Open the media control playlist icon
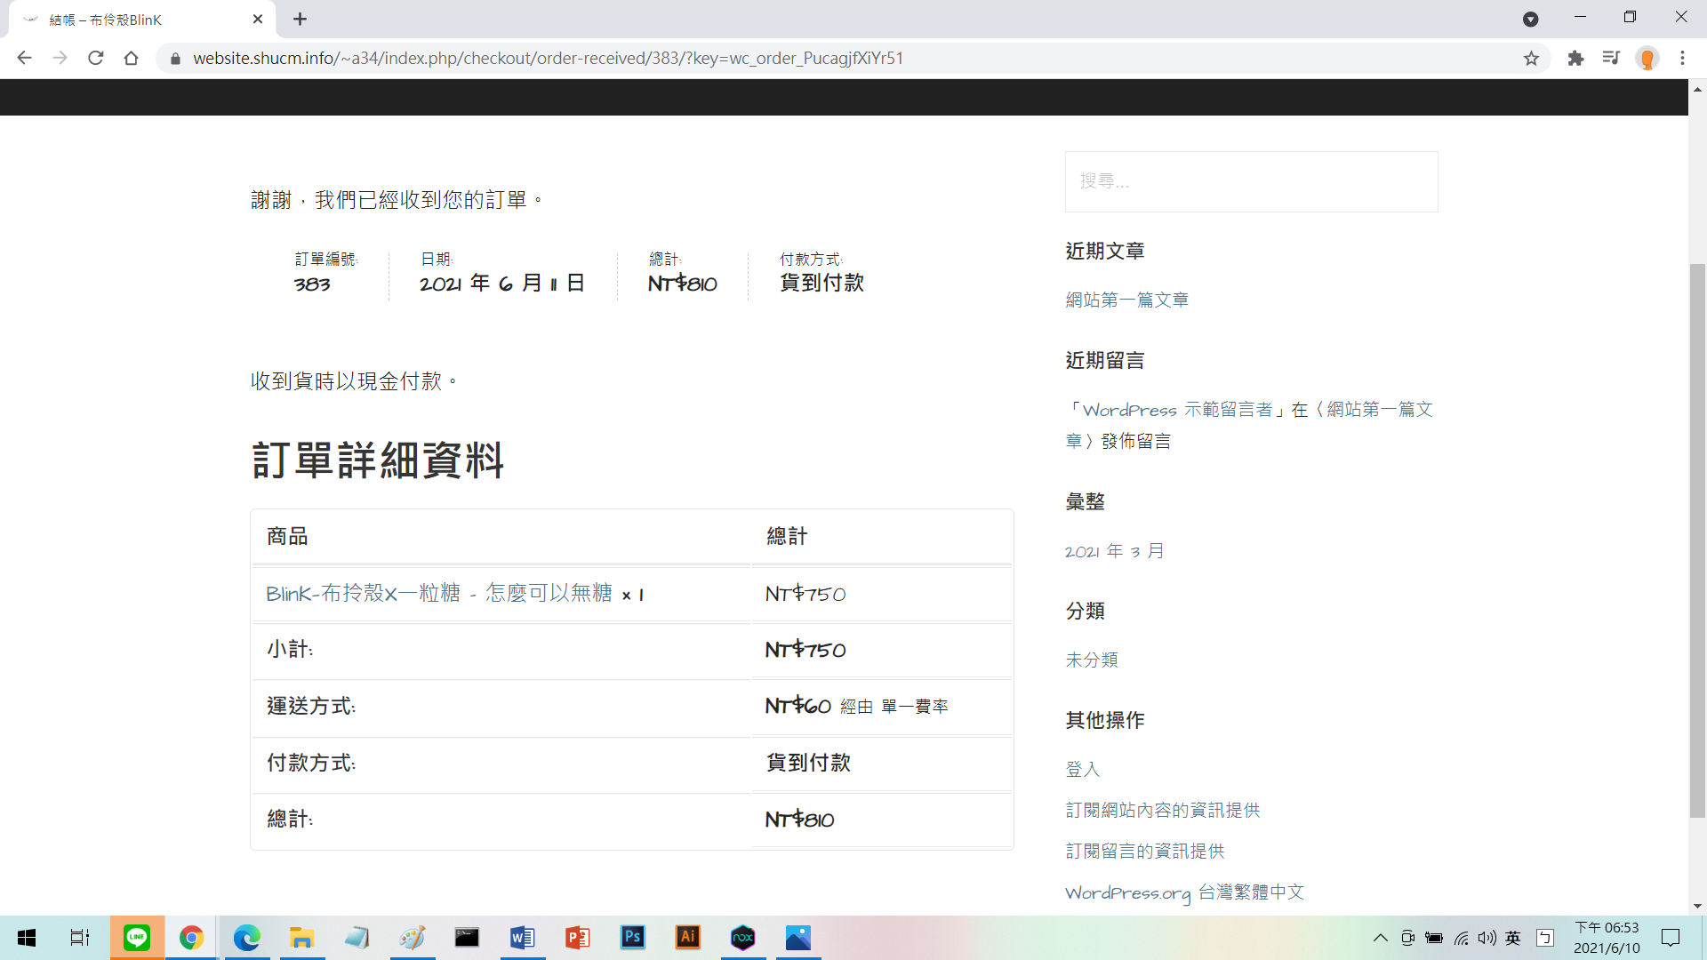The height and width of the screenshot is (960, 1707). 1611,59
